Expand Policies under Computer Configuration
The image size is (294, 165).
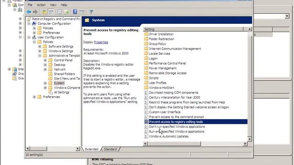point(34,28)
